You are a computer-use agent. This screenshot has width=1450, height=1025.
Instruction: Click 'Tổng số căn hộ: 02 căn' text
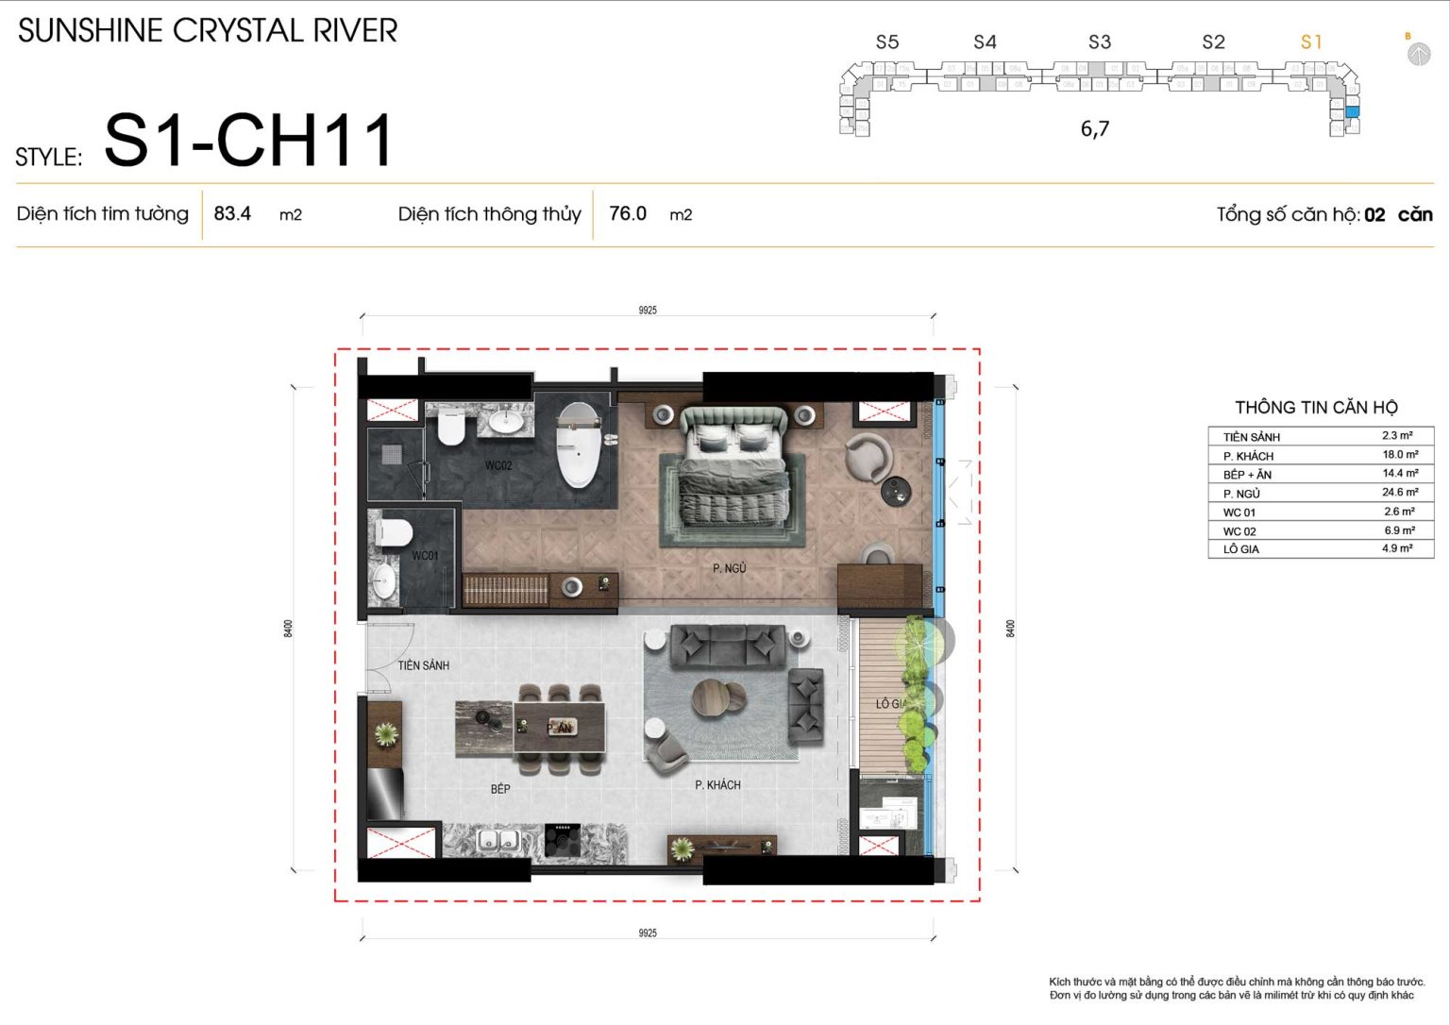coord(1324,214)
